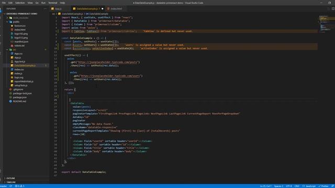335x188 pixels.
Task: Open logo.svg file
Action: point(19,78)
